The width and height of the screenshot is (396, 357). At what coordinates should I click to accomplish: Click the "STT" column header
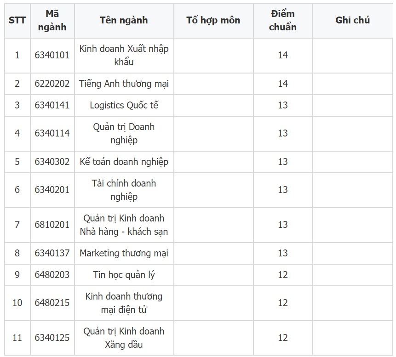click(x=17, y=20)
